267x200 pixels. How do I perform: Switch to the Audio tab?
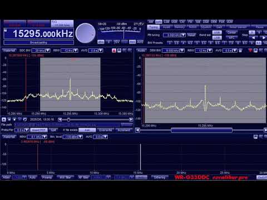pos(166,27)
